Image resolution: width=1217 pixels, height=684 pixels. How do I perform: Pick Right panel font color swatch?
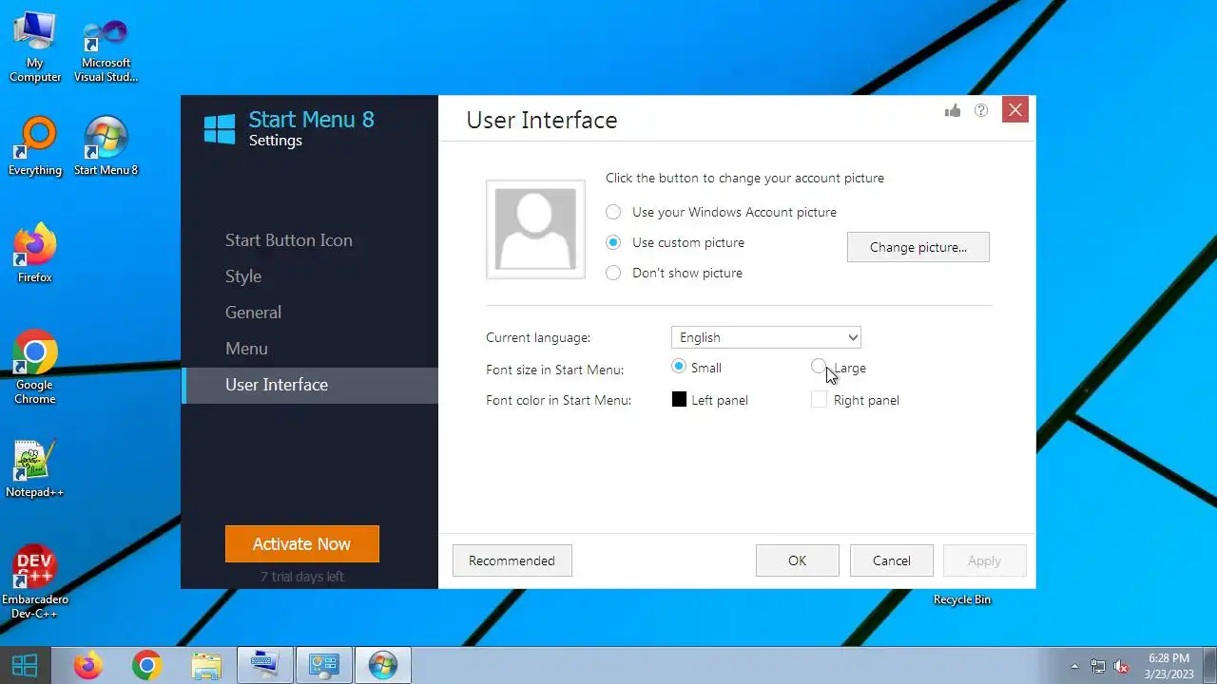pos(819,400)
